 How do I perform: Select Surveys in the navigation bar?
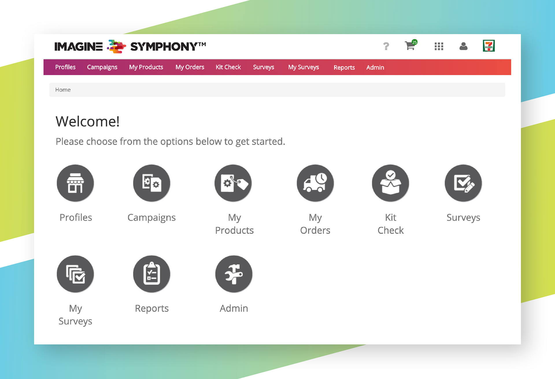click(x=263, y=67)
